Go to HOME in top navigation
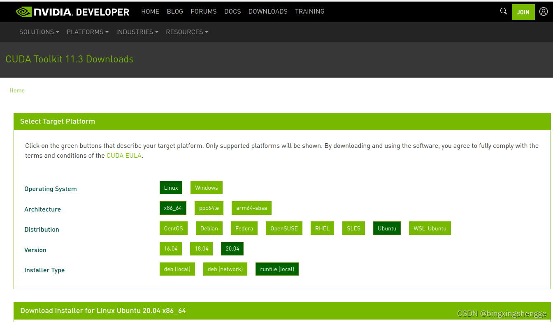 150,11
